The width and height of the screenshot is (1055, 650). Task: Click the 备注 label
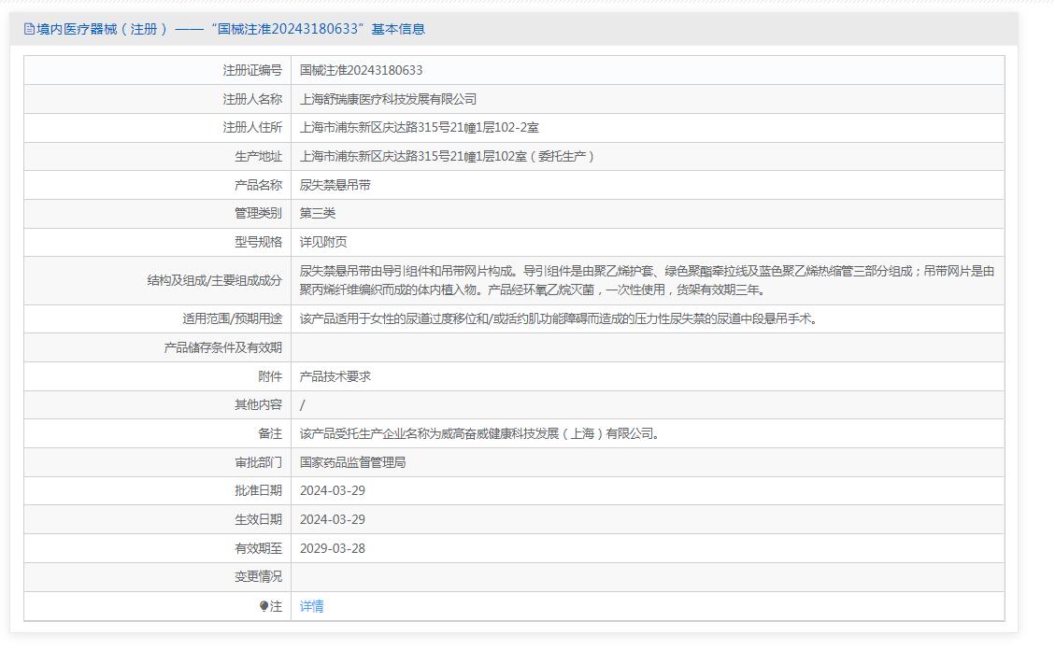270,433
